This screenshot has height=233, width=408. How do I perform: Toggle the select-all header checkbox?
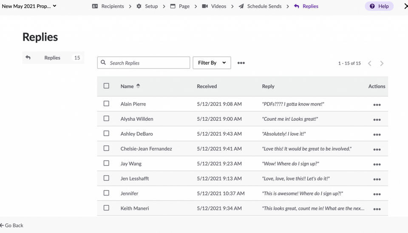[106, 86]
